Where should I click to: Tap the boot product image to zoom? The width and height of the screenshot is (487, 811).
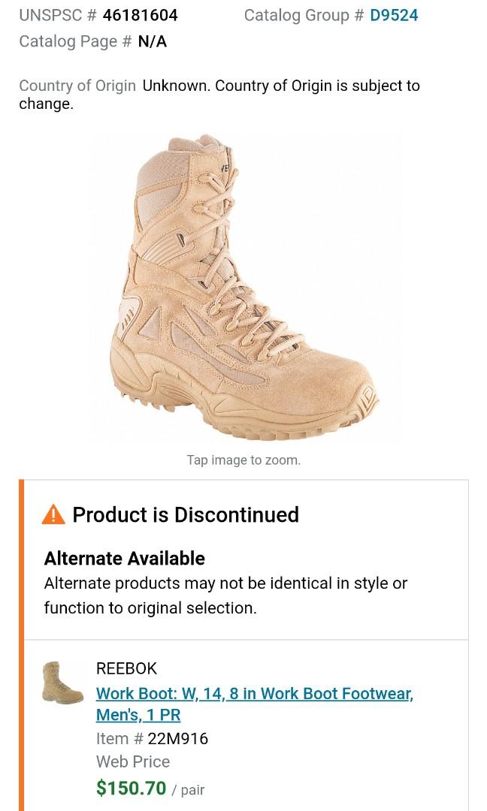[x=244, y=289]
